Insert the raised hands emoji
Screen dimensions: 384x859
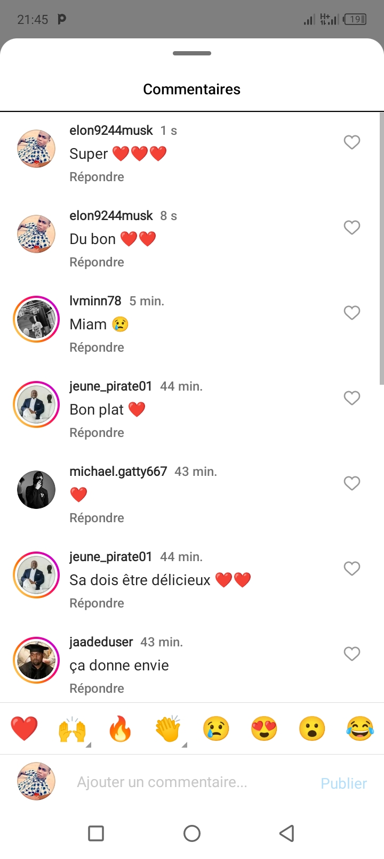click(x=72, y=729)
